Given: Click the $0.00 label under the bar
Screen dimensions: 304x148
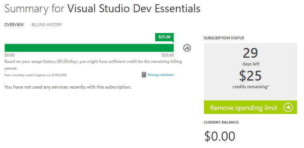Looking at the screenshot, I should 10,55.
